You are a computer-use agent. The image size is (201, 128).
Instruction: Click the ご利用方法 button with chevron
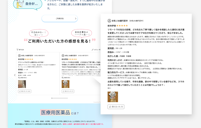tap(59, 18)
